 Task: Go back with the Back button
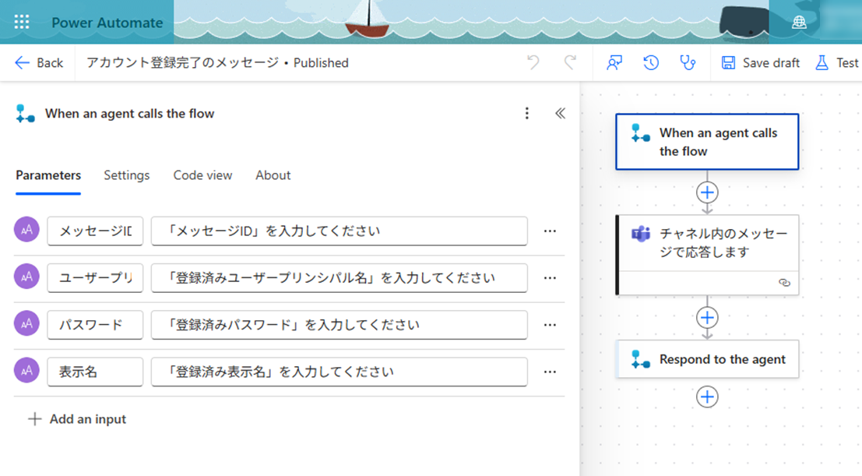[x=38, y=63]
